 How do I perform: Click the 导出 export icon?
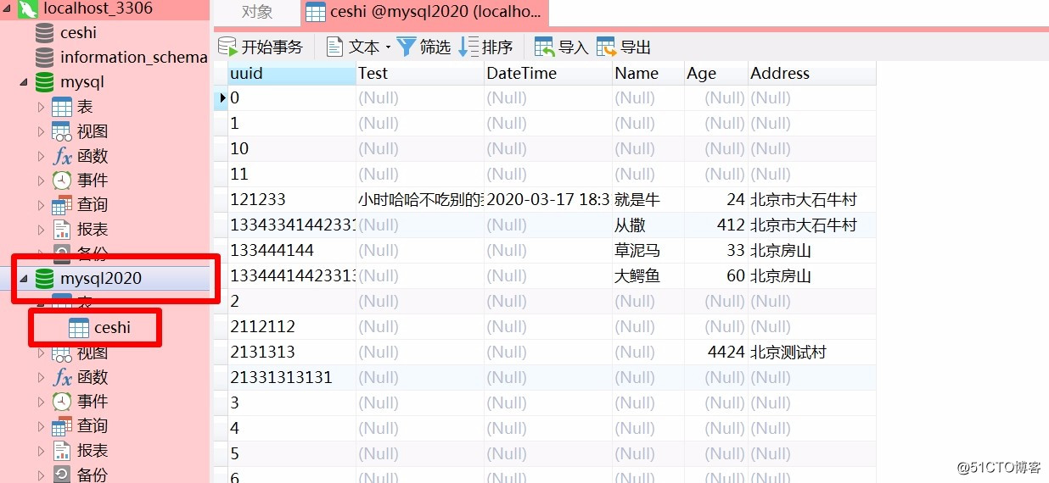click(x=607, y=47)
